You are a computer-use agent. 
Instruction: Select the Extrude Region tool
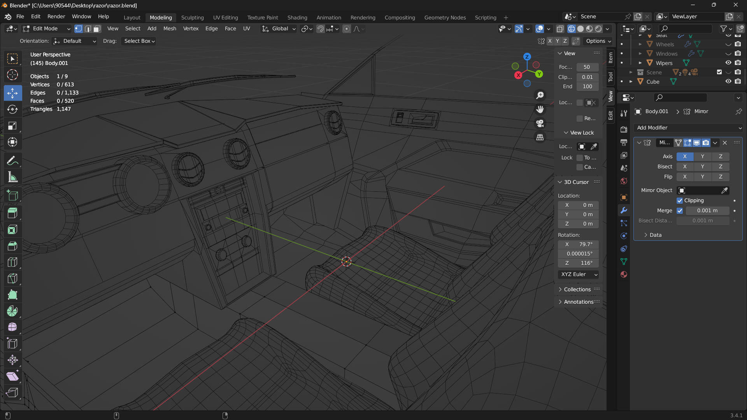12,213
